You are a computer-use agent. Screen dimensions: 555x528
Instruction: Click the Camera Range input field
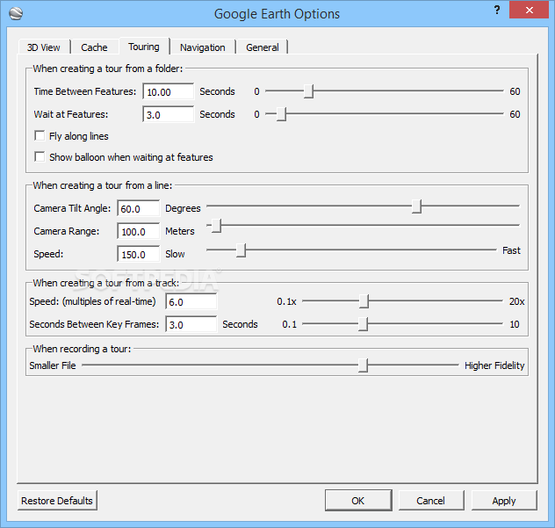tap(139, 231)
